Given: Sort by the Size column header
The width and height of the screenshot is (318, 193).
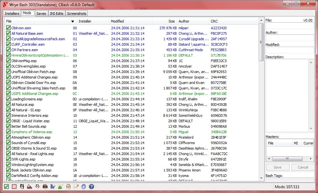Looking at the screenshot, I should (x=165, y=21).
